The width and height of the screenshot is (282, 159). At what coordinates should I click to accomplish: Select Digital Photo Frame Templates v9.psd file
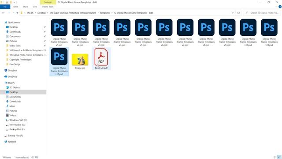[227, 32]
